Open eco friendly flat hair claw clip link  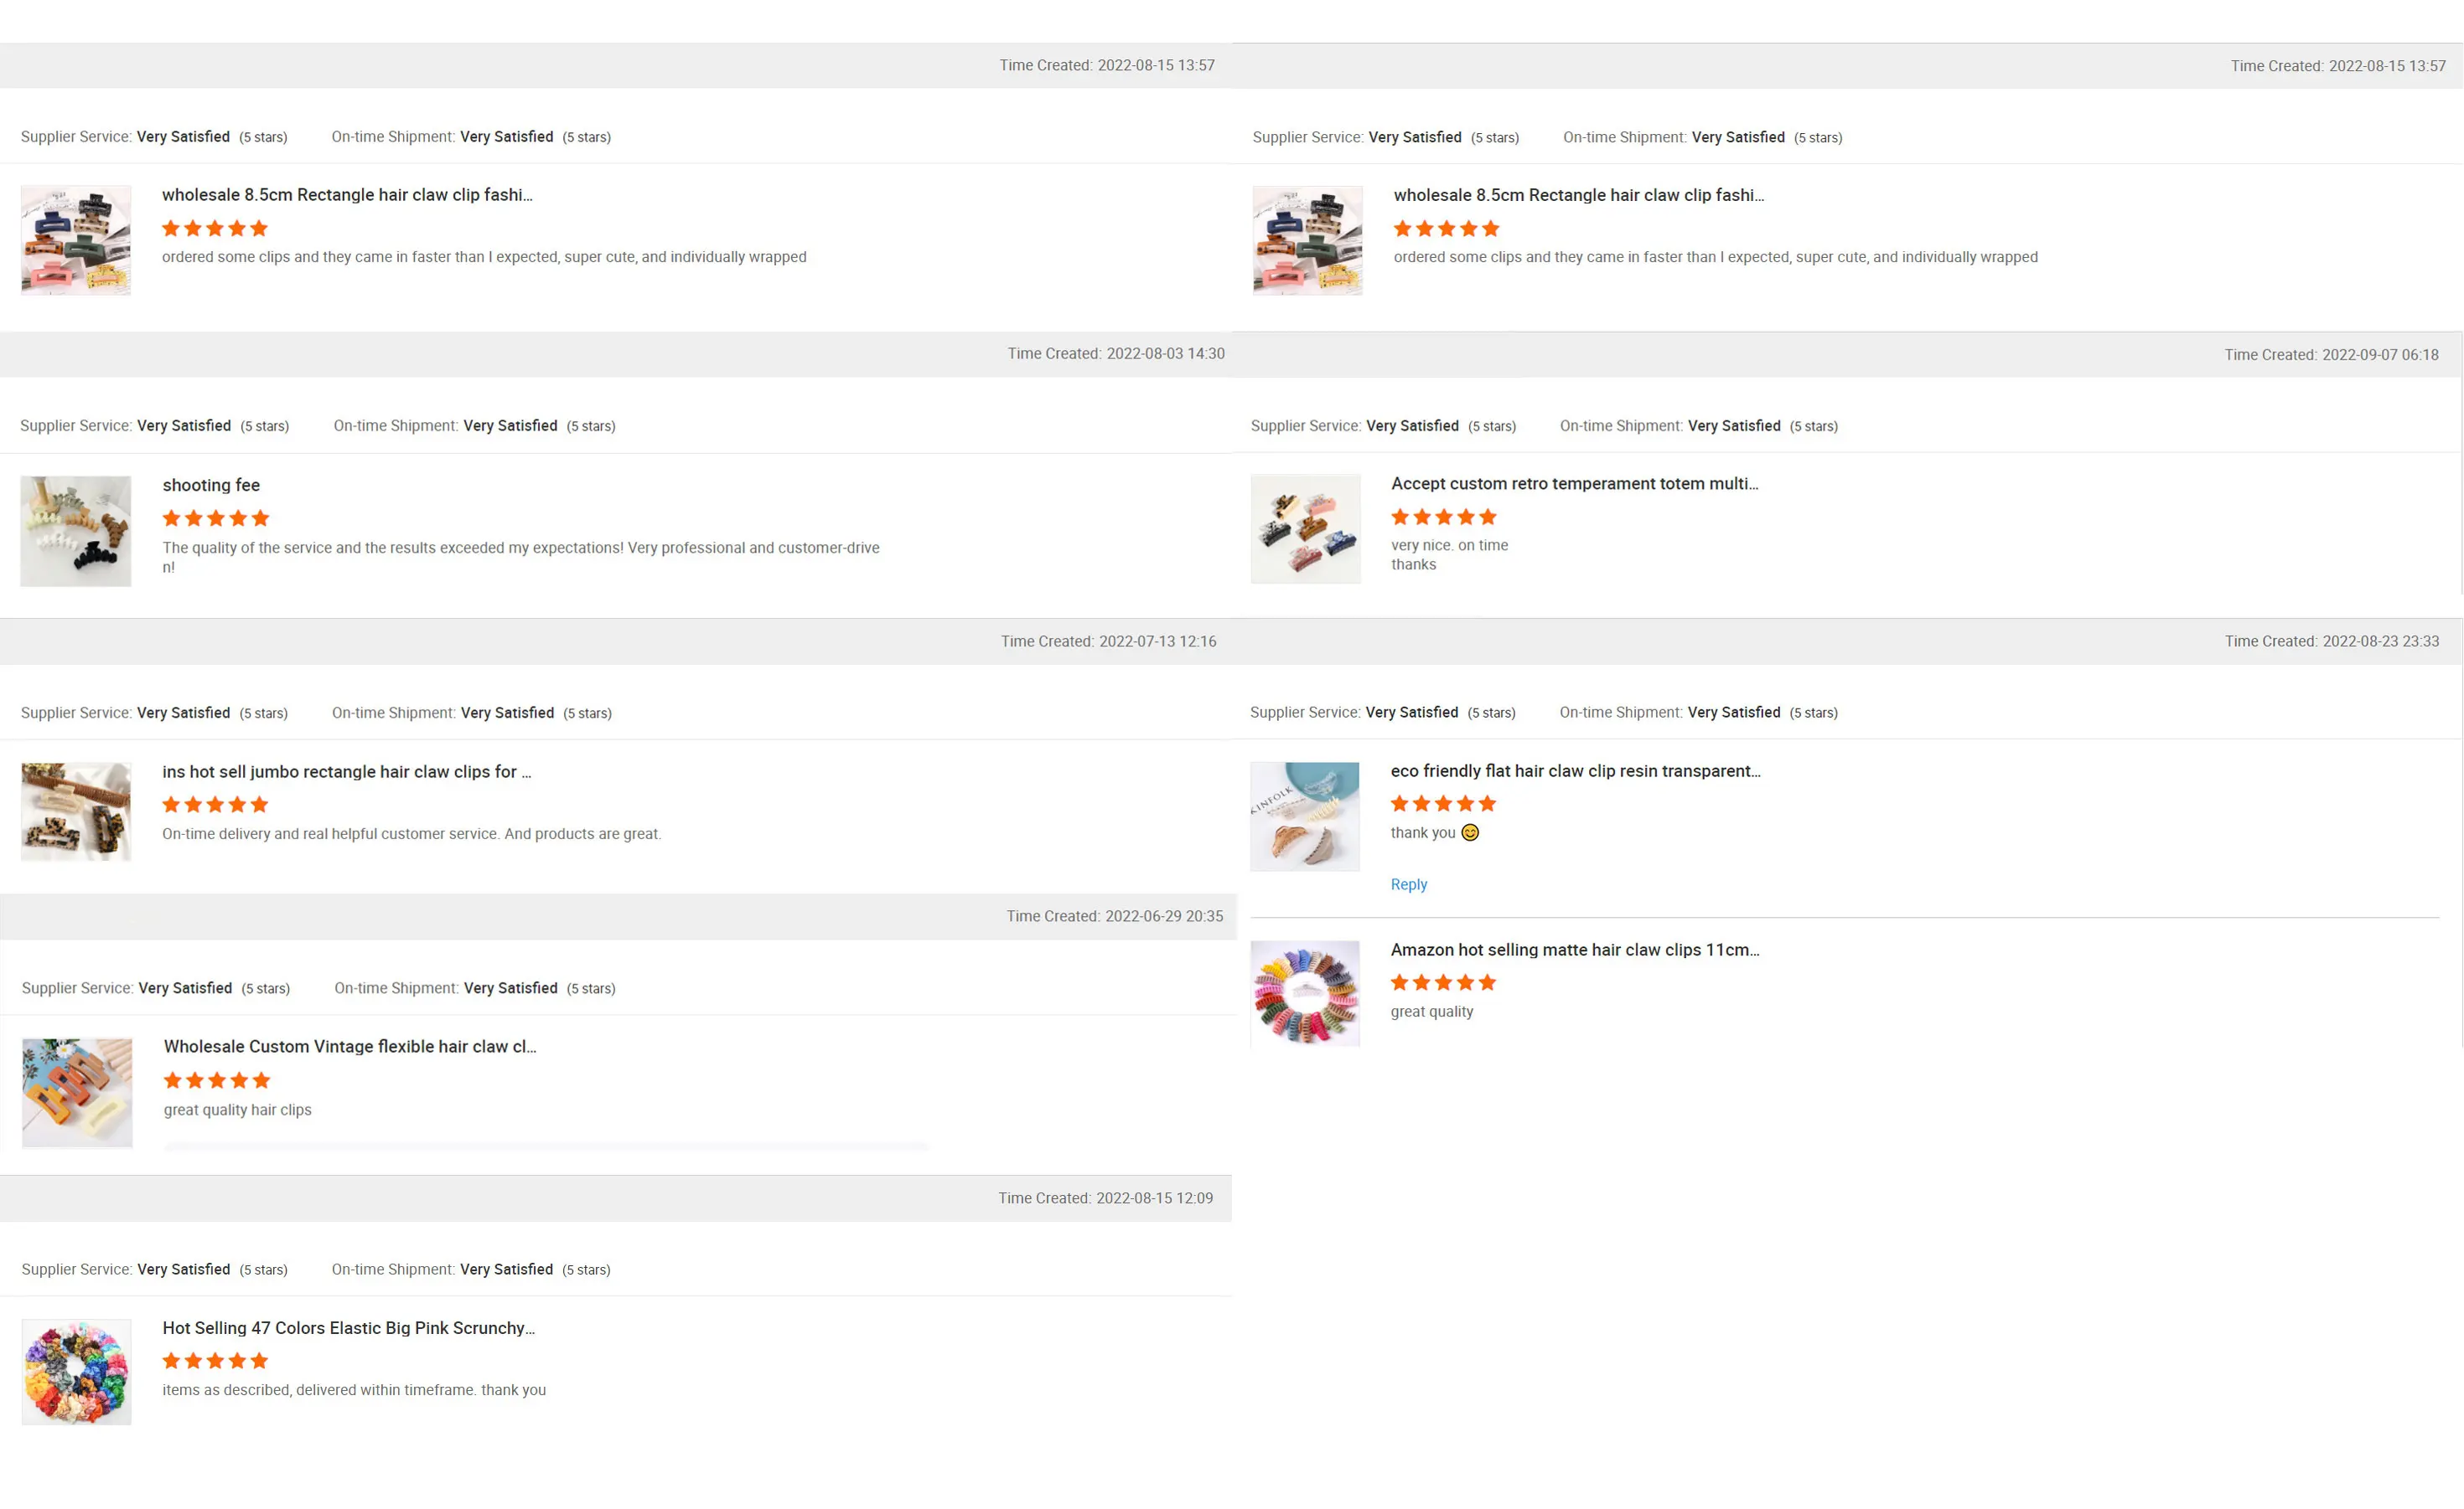[x=1575, y=770]
